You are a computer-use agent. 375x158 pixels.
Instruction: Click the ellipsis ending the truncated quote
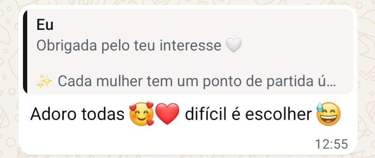click(333, 83)
